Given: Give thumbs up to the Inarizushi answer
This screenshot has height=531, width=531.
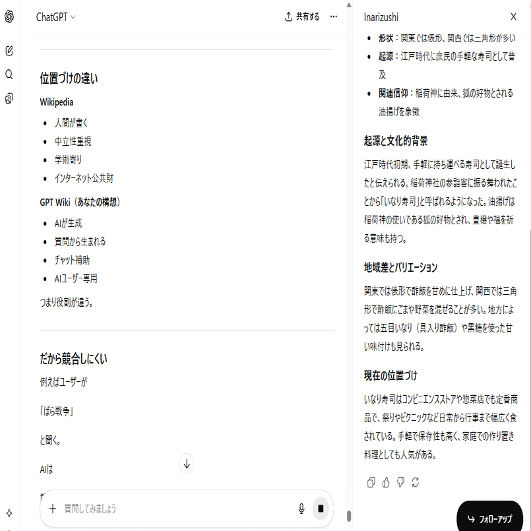Looking at the screenshot, I should (x=386, y=482).
